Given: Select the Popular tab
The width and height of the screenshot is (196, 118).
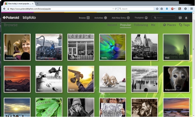Looking at the screenshot, I should coord(126,25).
